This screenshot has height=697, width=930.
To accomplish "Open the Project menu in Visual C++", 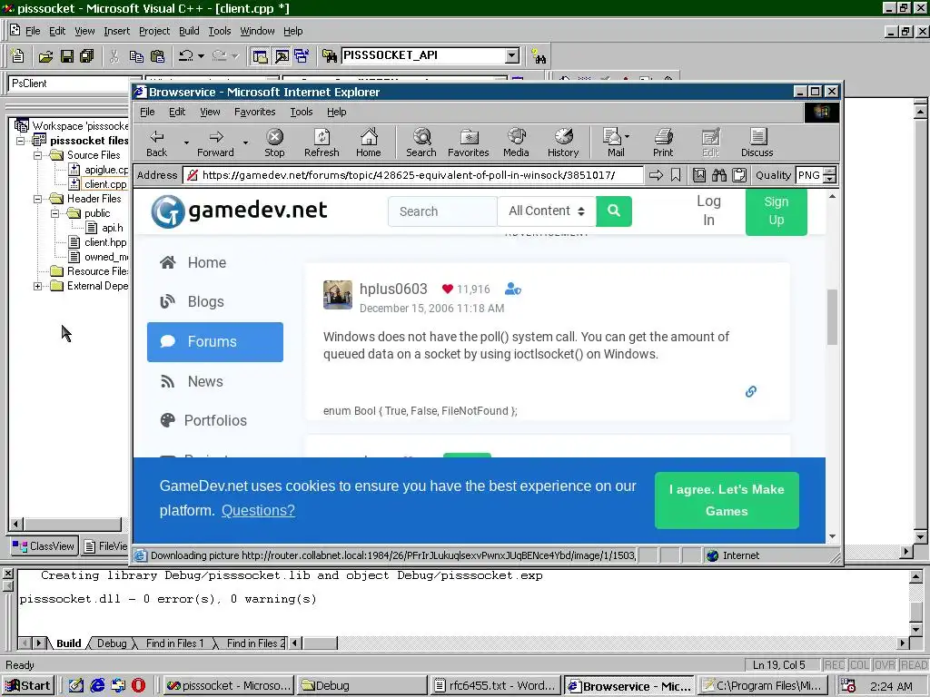I will tap(154, 31).
